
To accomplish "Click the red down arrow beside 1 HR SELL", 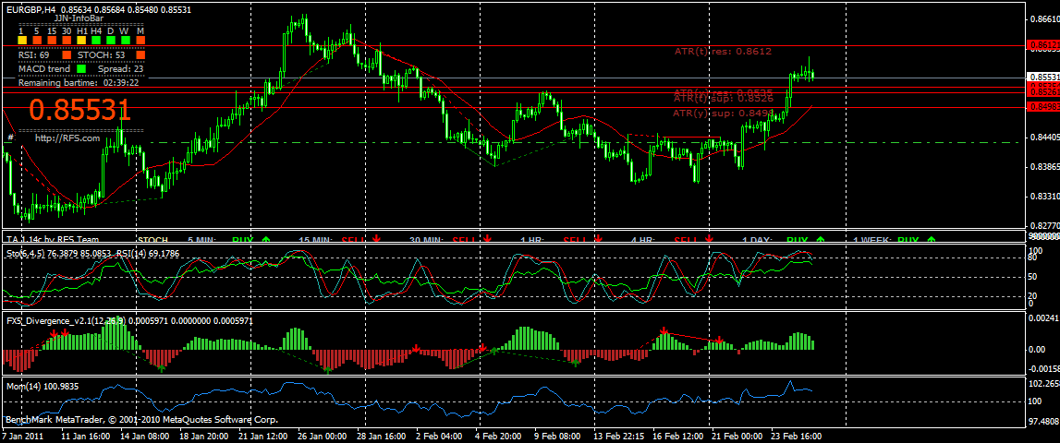I will pyautogui.click(x=598, y=239).
